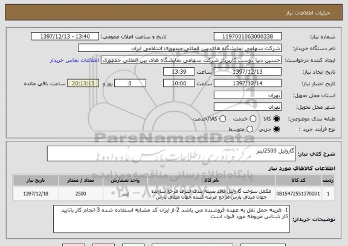Screen dimensions: 348x246
Task: Select the کالا radio button
Action: 276,119
